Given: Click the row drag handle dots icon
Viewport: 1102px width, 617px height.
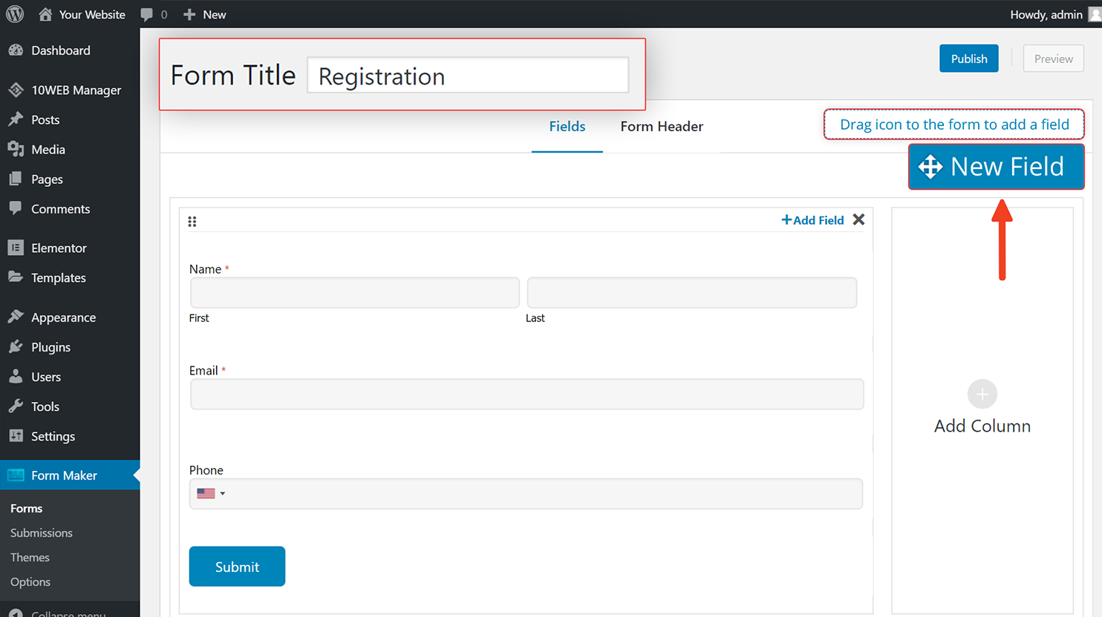Looking at the screenshot, I should pyautogui.click(x=192, y=221).
